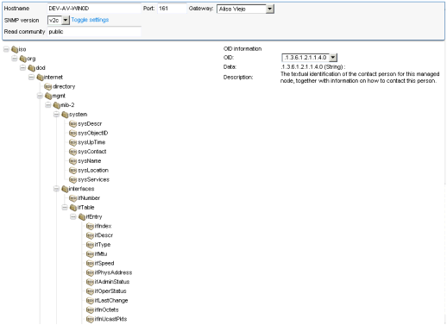The height and width of the screenshot is (325, 447).
Task: Open the Gateway dropdown list
Action: [269, 9]
